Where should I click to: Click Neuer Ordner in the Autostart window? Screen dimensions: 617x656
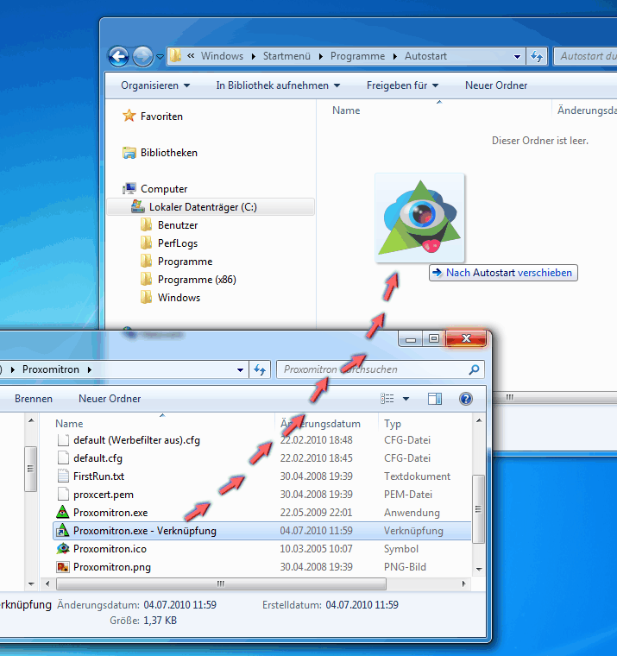click(496, 85)
